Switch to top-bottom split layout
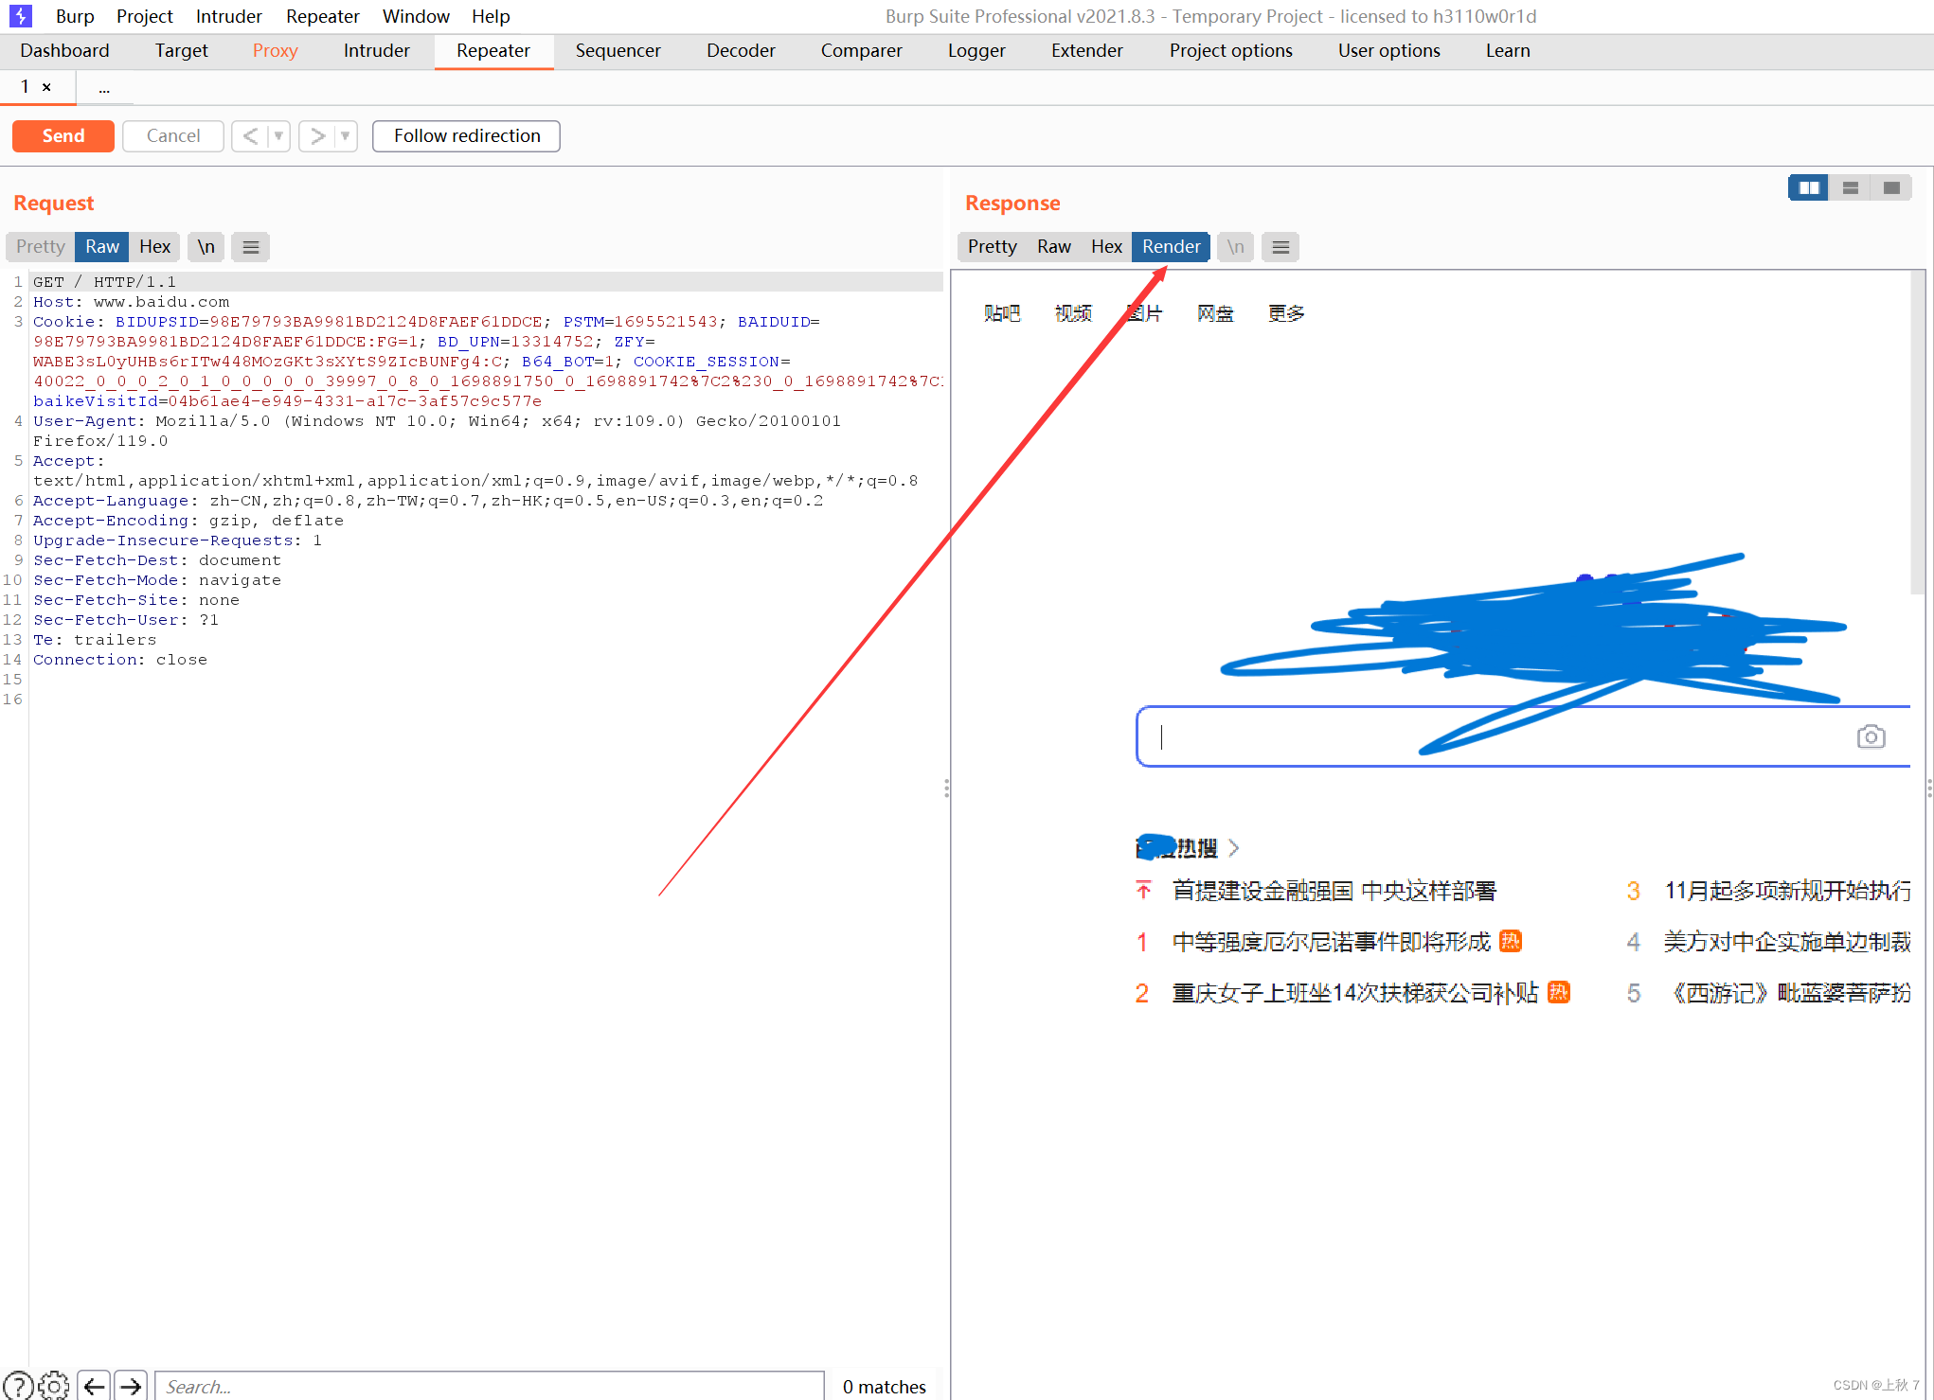1934x1400 pixels. 1850,188
